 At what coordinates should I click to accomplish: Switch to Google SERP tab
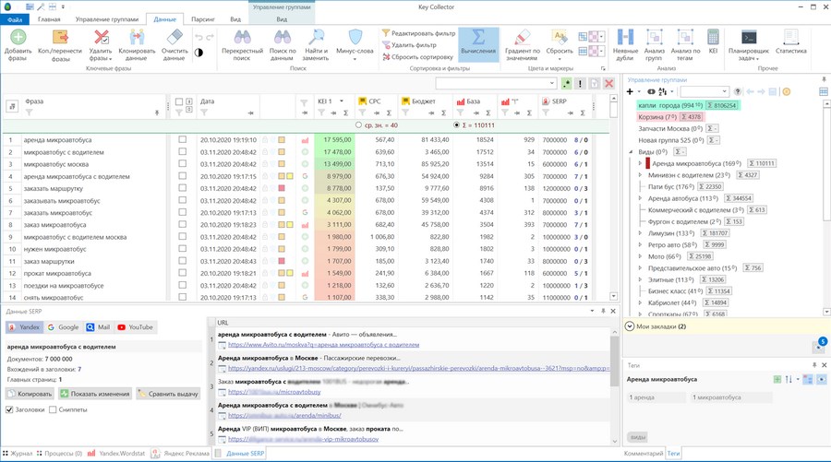(x=63, y=327)
